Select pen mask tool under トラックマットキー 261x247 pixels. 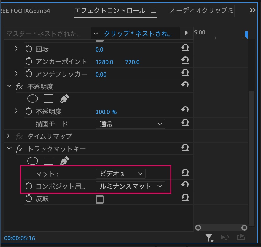coord(64,161)
